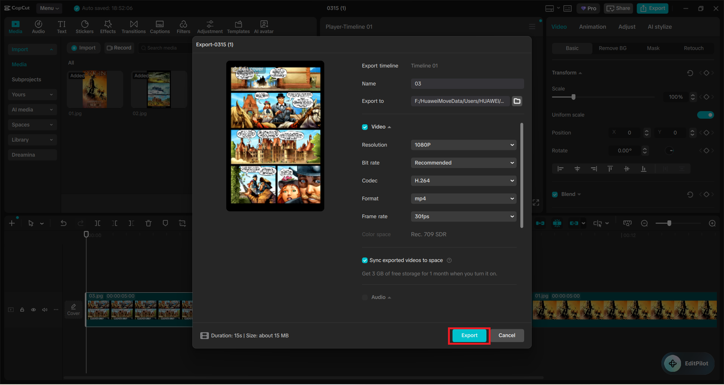
Task: Select the AI avatar tool
Action: [263, 26]
